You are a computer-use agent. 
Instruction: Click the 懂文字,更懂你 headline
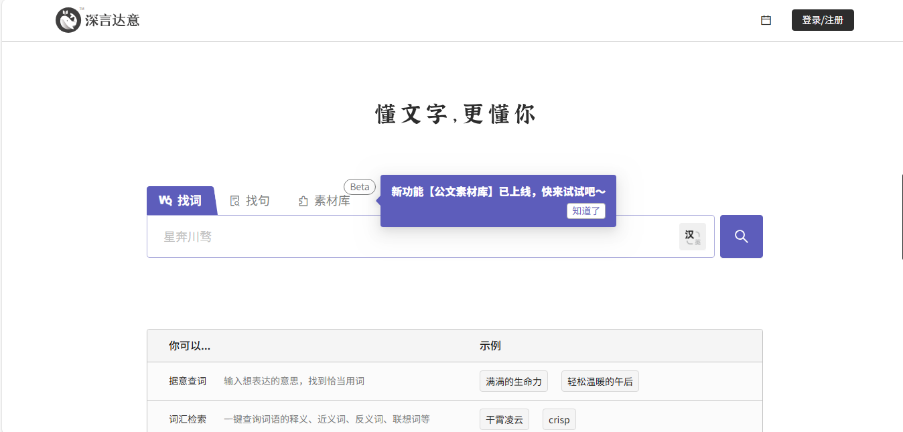click(x=456, y=115)
